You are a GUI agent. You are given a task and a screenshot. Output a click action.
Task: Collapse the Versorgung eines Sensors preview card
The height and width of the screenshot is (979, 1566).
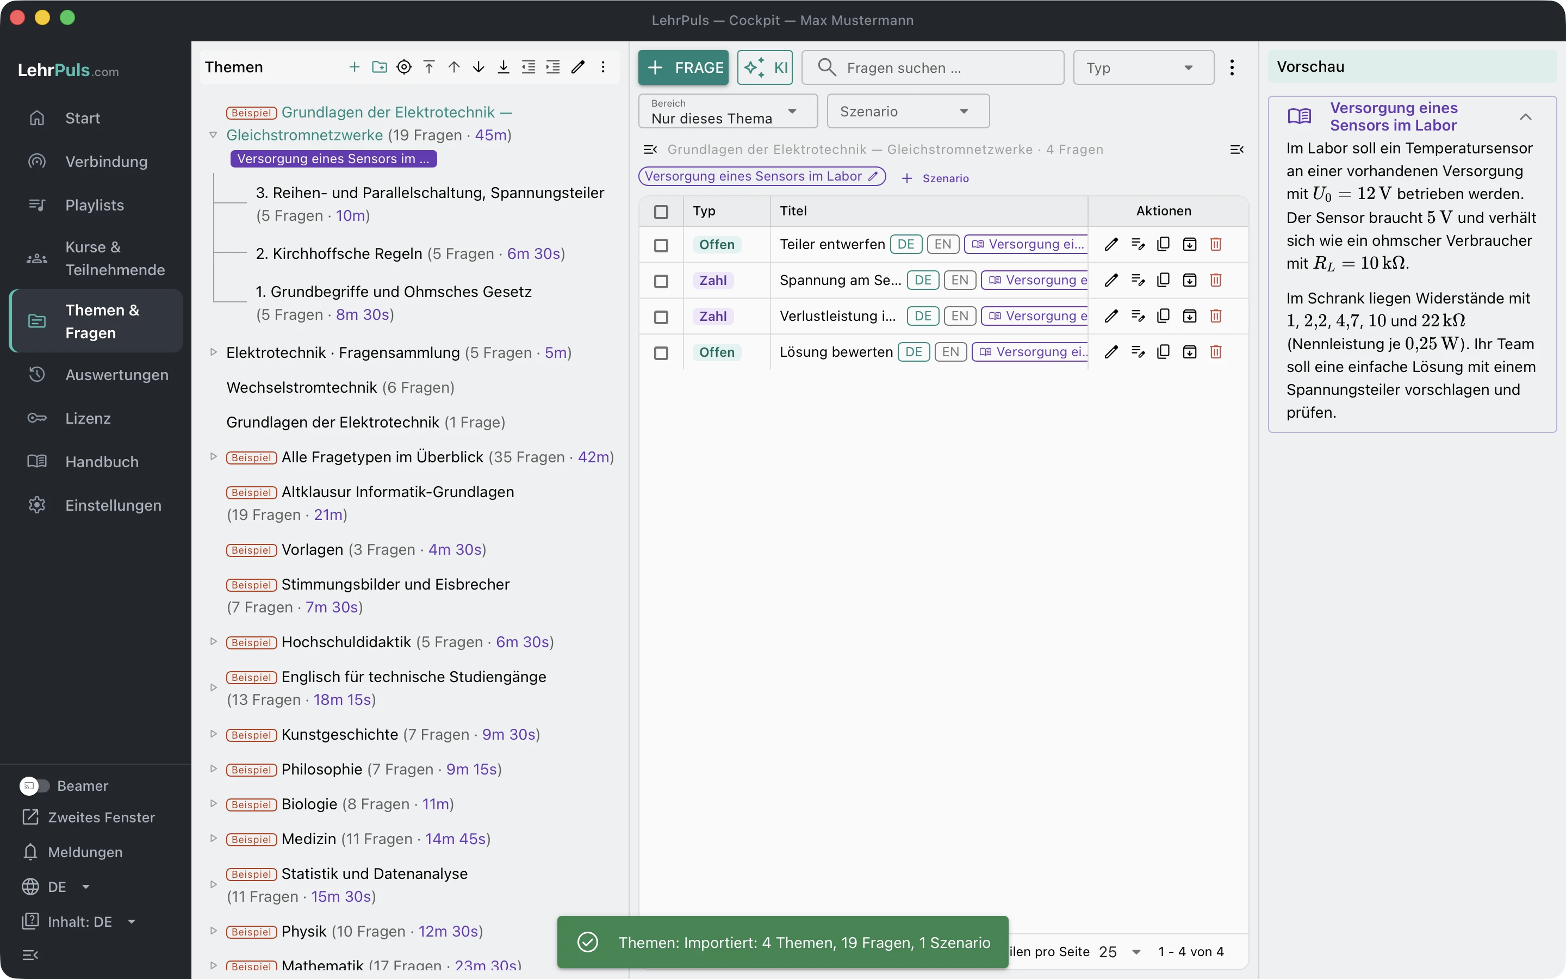[1525, 116]
